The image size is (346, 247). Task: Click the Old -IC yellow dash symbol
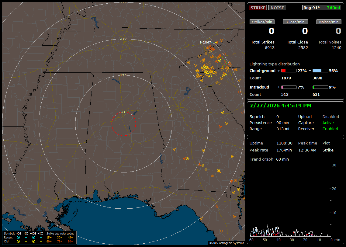(26, 241)
